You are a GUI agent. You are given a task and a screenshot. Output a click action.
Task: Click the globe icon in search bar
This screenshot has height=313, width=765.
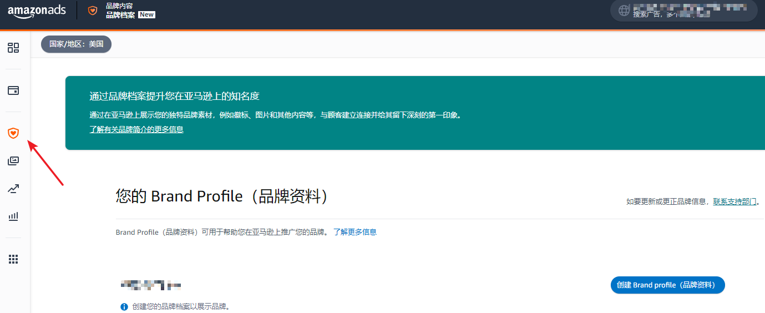tap(624, 11)
